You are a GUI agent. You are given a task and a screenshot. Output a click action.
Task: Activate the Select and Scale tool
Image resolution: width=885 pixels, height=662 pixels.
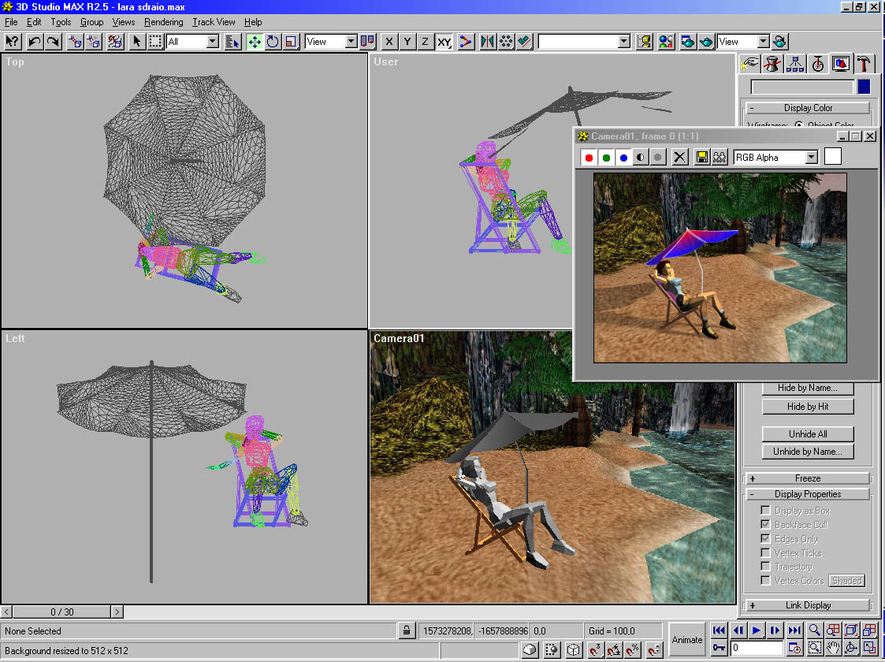click(292, 42)
